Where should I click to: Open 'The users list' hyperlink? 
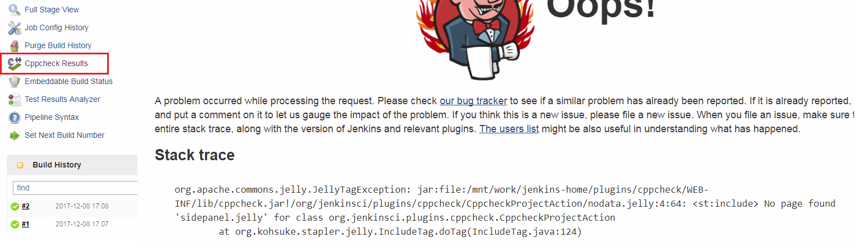tap(509, 129)
